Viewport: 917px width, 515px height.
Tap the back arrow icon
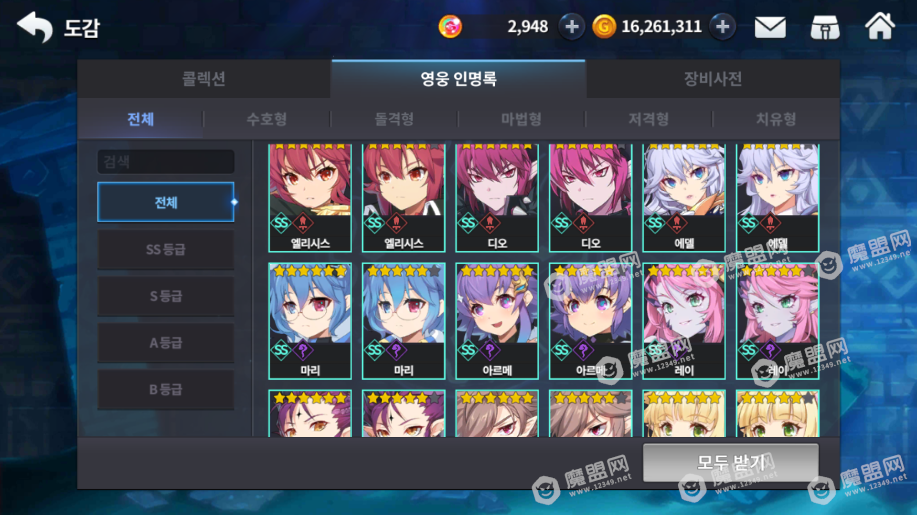pyautogui.click(x=34, y=27)
